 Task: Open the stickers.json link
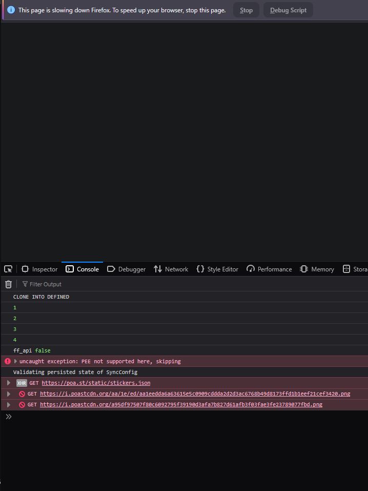coord(96,383)
